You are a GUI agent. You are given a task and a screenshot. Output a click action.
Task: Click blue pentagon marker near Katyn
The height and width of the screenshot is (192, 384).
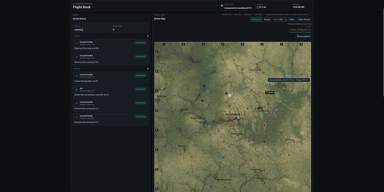pos(211,127)
